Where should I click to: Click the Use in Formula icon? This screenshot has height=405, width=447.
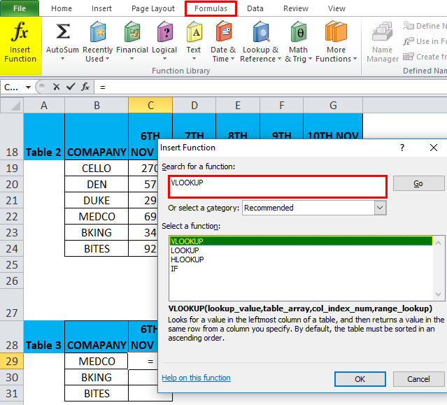[409, 41]
